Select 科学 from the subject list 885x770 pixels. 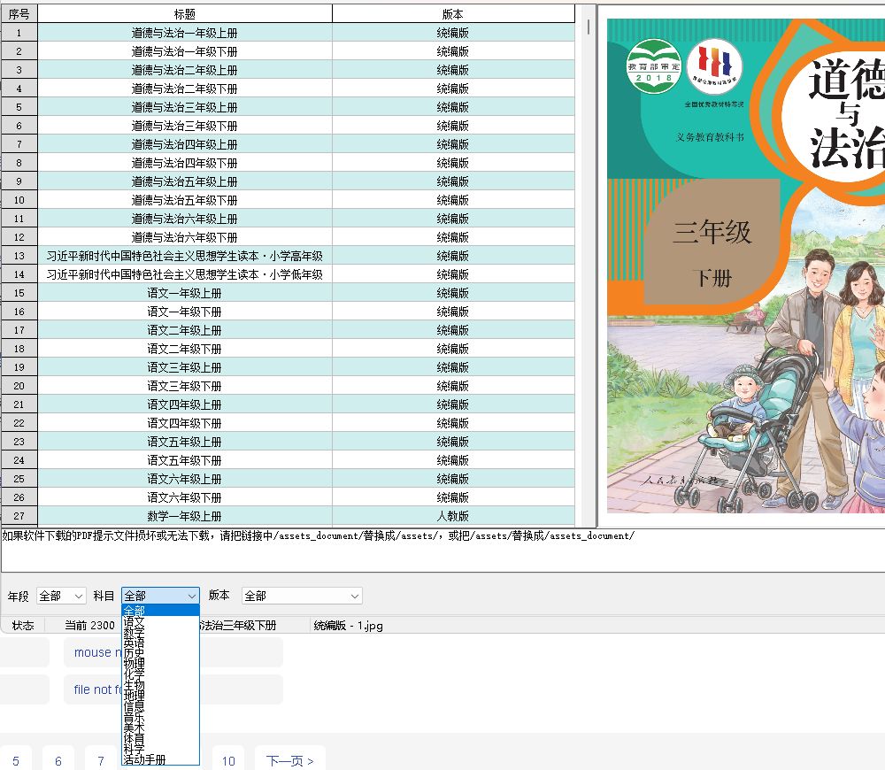click(x=135, y=749)
